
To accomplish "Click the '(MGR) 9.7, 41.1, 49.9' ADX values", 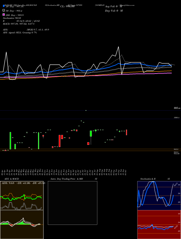I will [x=38, y=30].
